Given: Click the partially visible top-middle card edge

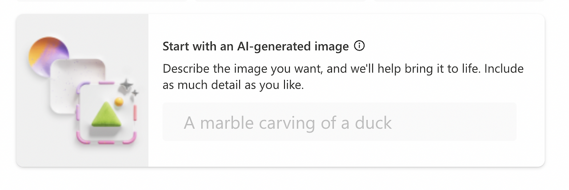Looking at the screenshot, I should (280, 0).
